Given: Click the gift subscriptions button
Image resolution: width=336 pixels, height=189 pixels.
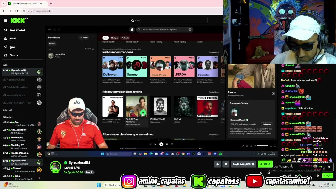Looking at the screenshot, I should point(244,164).
